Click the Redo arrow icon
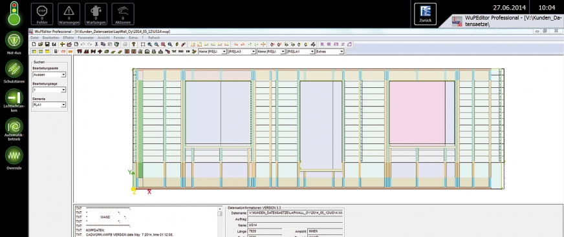Screen dimensions: 564x237 [x=89, y=44]
